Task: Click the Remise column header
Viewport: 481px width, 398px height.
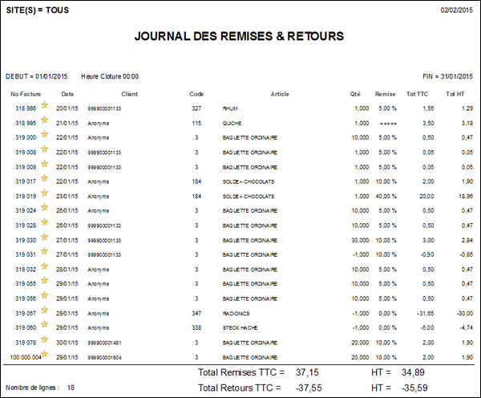Action: pyautogui.click(x=385, y=94)
